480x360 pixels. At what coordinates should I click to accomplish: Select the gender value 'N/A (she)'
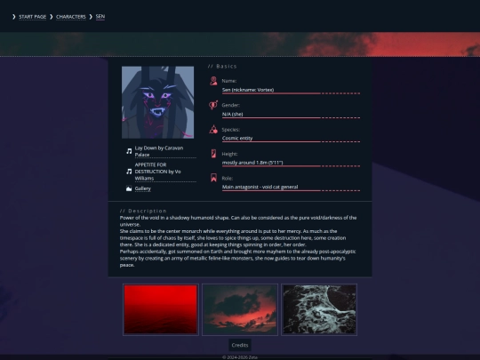click(232, 114)
